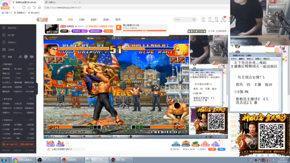This screenshot has height=163, width=290.
Task: Click the browser forward arrow
Action: pos(19,8)
